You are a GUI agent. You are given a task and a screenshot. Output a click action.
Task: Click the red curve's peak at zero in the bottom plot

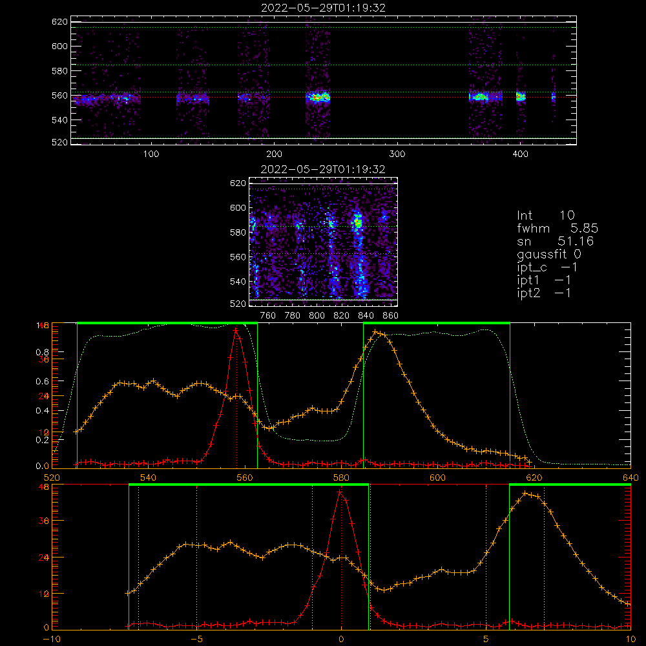tap(340, 492)
